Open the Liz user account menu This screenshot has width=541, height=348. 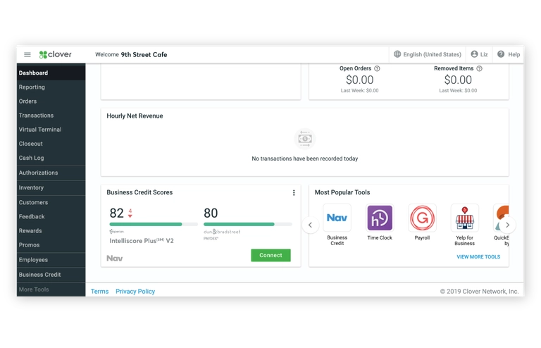[x=479, y=54]
